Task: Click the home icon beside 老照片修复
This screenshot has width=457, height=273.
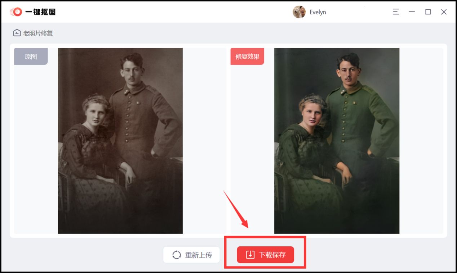Action: pos(17,33)
